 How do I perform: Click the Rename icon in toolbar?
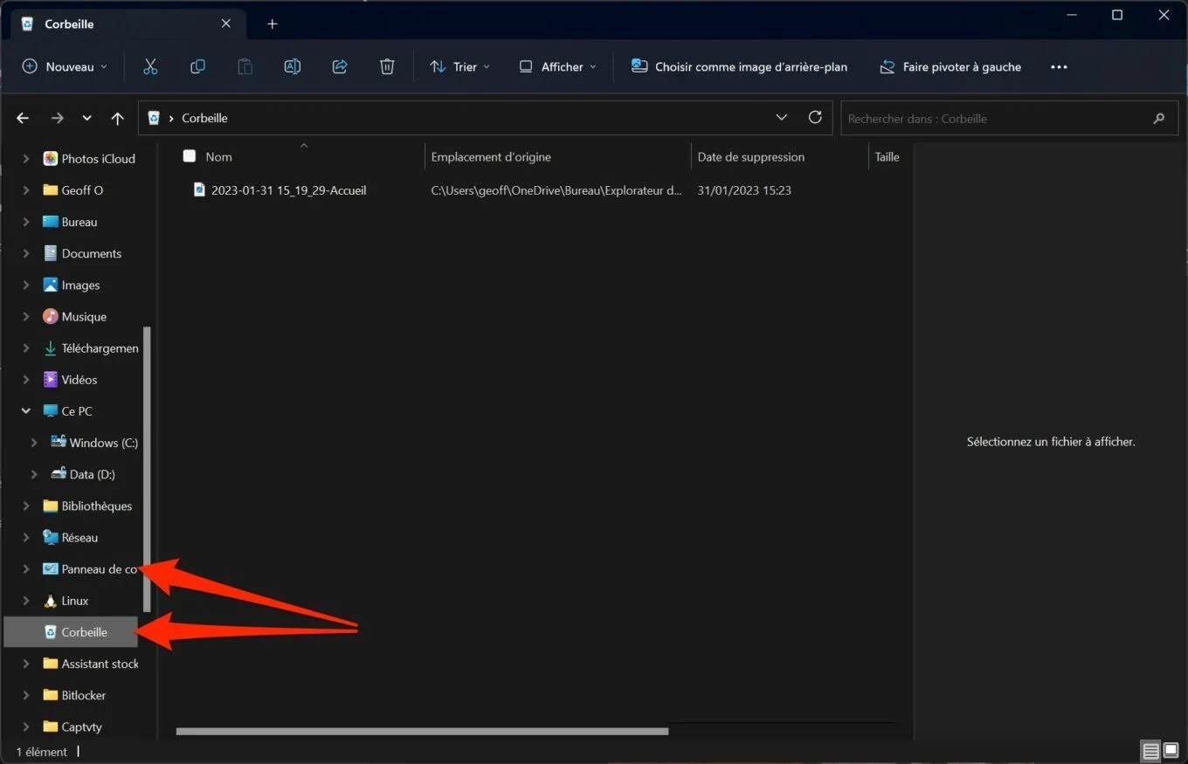coord(293,66)
